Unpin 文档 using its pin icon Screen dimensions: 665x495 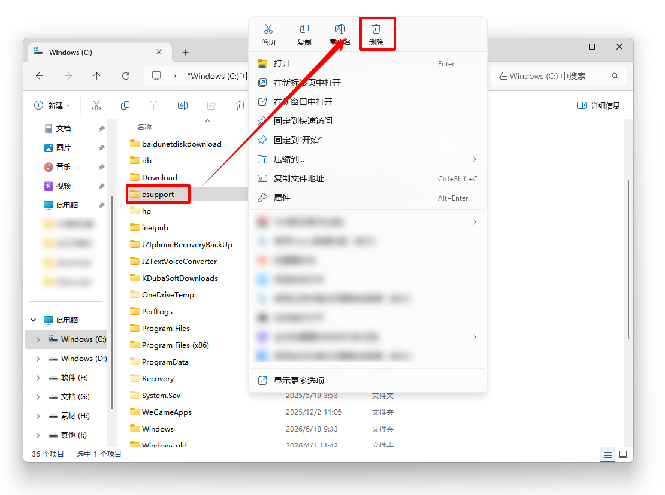click(101, 129)
